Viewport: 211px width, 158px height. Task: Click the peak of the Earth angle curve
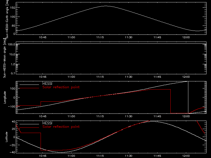point(106,6)
